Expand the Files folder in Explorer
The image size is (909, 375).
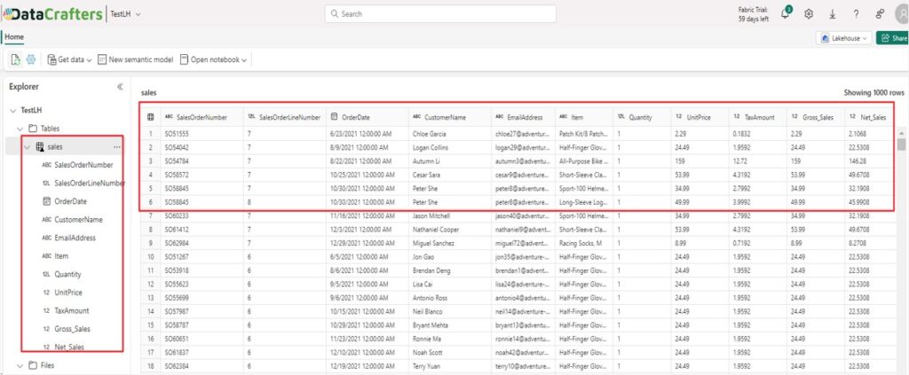[20, 365]
